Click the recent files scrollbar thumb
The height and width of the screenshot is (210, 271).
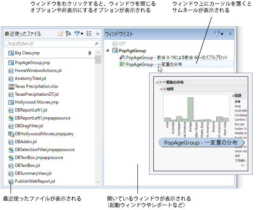point(98,60)
